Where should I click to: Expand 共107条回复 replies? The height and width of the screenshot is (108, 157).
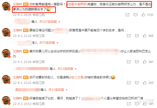click(50, 22)
